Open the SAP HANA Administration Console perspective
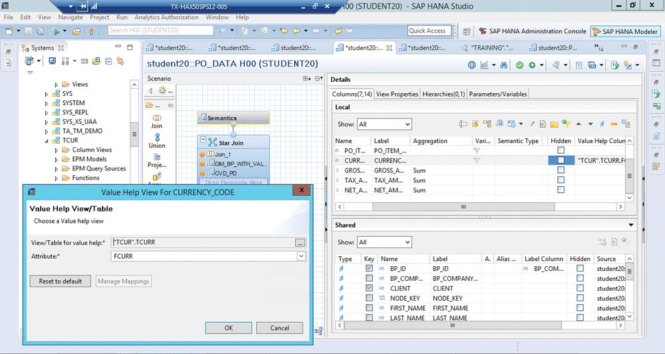The width and height of the screenshot is (665, 354). (533, 31)
